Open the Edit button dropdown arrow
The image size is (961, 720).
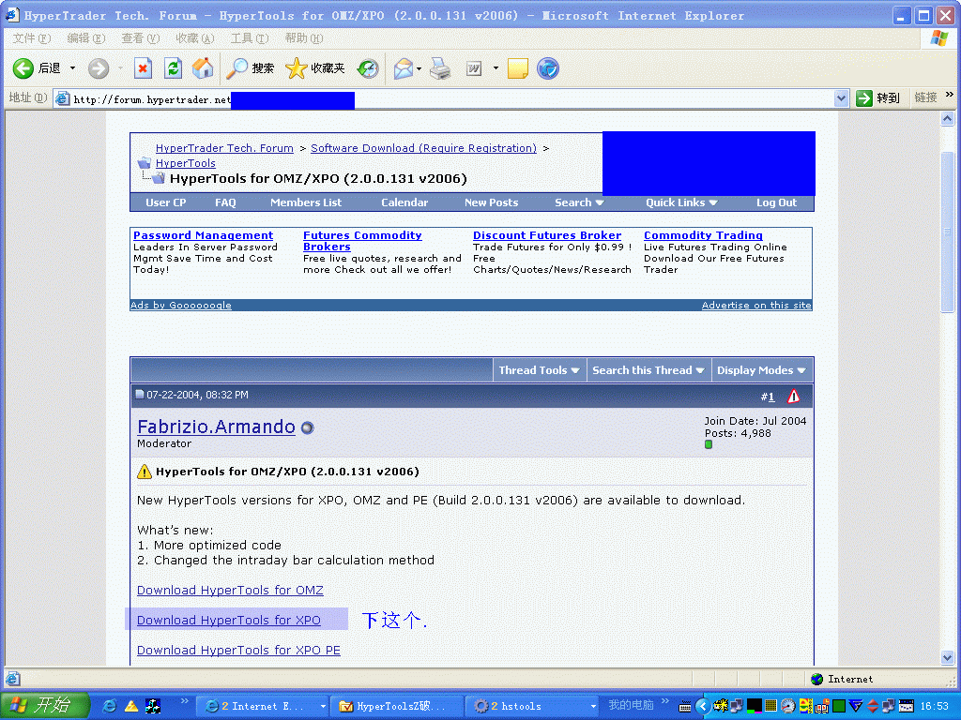tap(496, 68)
